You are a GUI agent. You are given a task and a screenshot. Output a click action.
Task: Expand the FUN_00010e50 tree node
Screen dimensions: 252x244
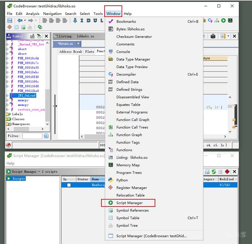(x=7, y=68)
